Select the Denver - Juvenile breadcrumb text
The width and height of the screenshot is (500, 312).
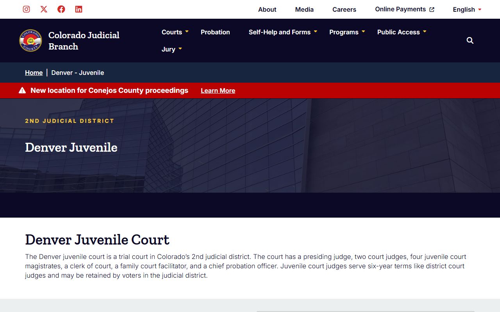[78, 73]
